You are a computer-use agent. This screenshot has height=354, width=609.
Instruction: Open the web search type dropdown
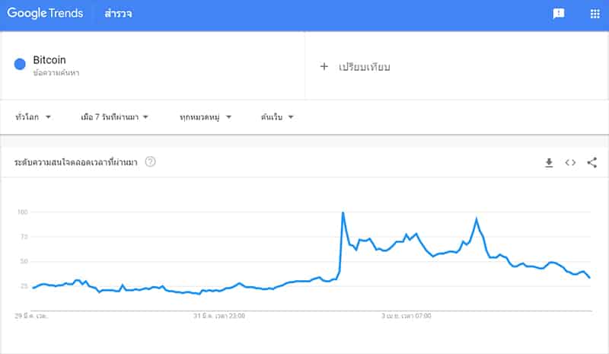277,117
